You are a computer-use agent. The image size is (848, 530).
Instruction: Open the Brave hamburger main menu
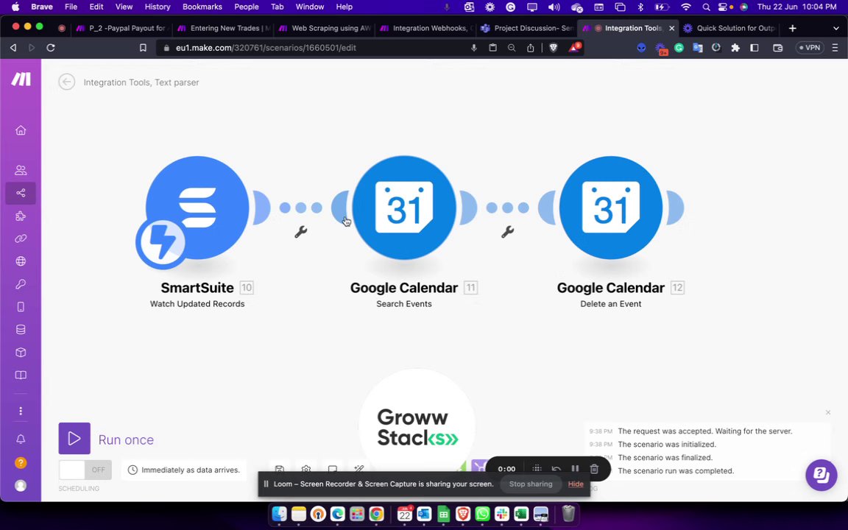[x=835, y=48]
